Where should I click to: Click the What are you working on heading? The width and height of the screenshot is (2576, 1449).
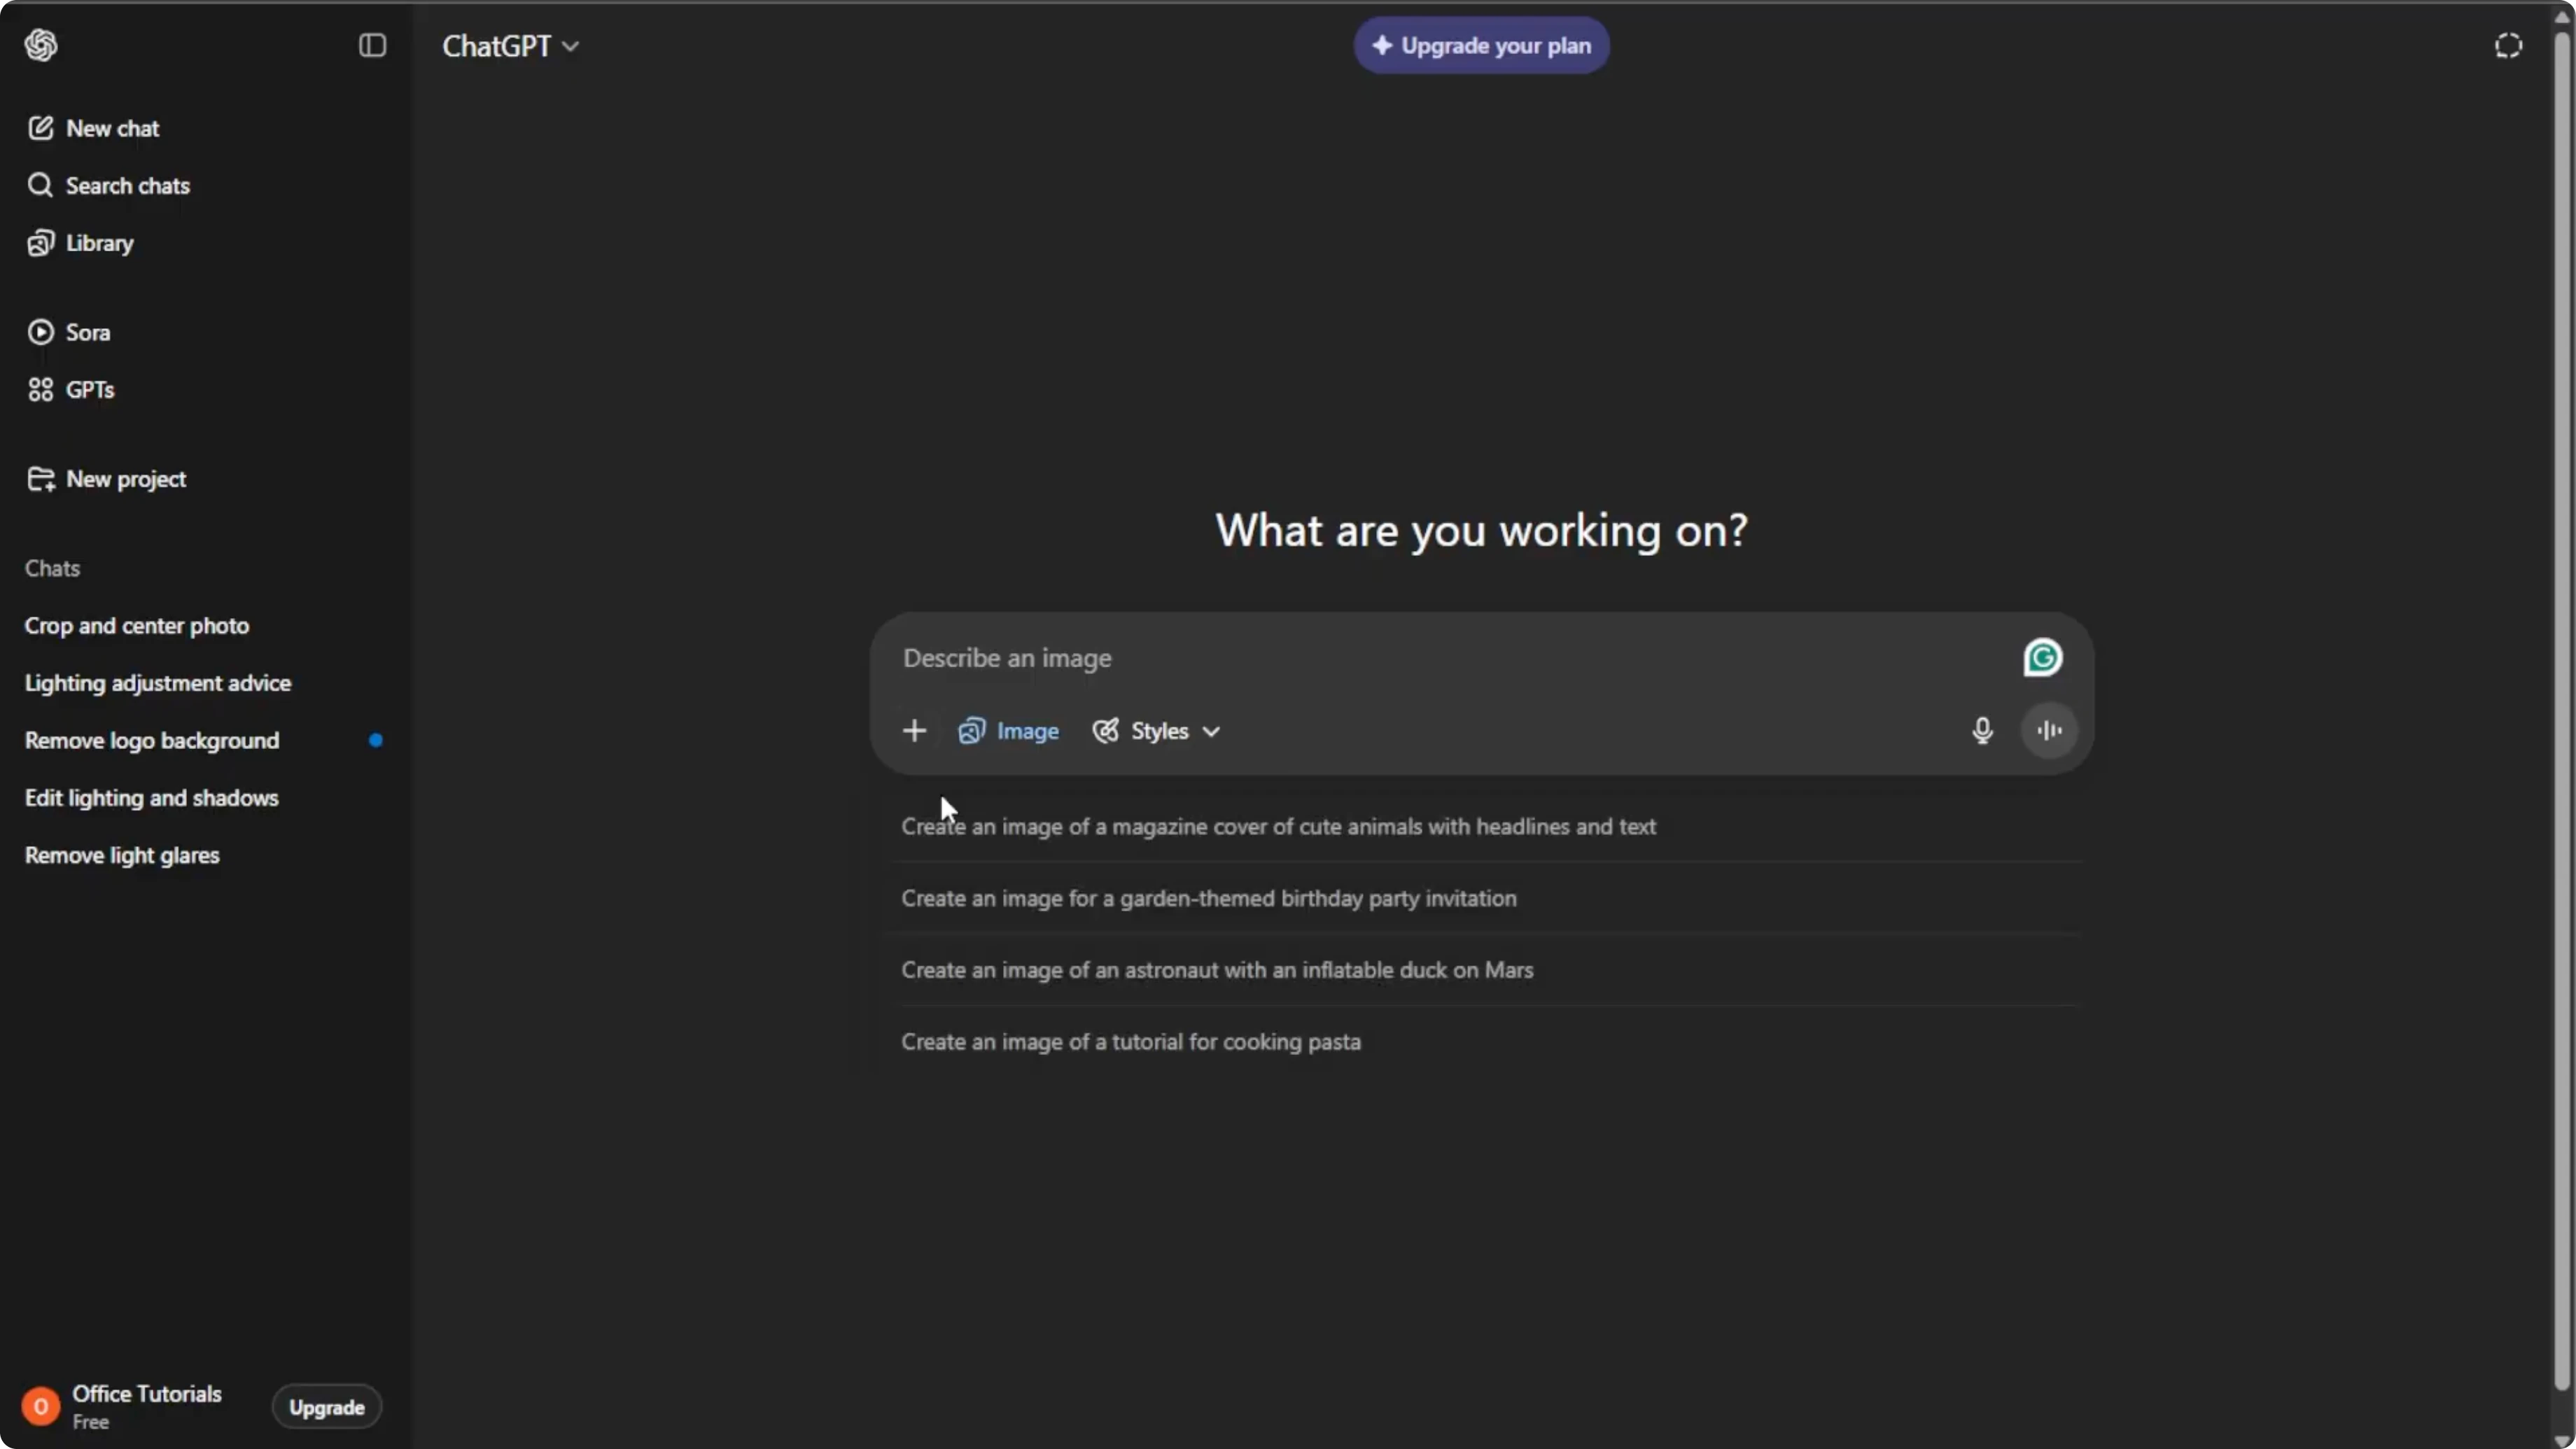click(1481, 530)
